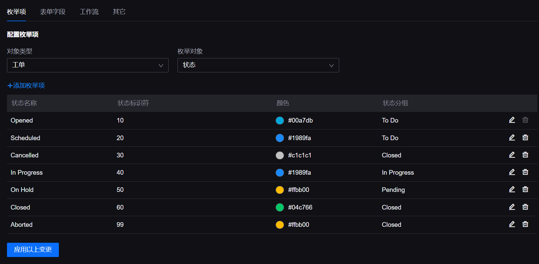This screenshot has height=264, width=539.
Task: Click the 状态名称 column header
Action: (x=24, y=103)
